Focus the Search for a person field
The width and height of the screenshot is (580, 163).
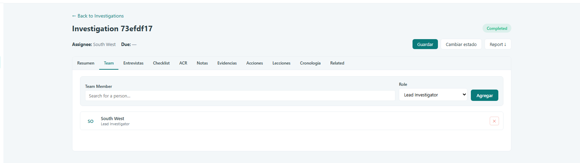pyautogui.click(x=240, y=96)
